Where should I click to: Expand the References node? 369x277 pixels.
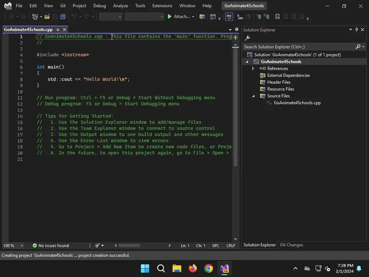[253, 69]
